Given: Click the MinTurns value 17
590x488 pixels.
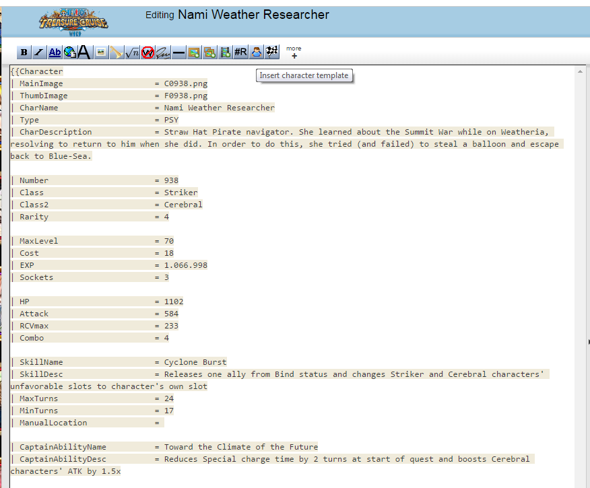Looking at the screenshot, I should point(169,411).
